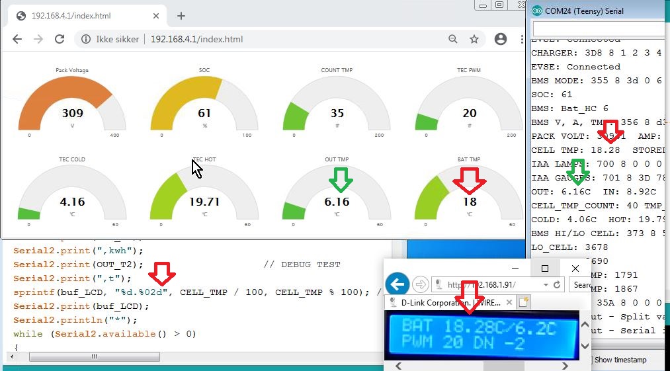Go forward in the Chrome browser

pos(38,39)
